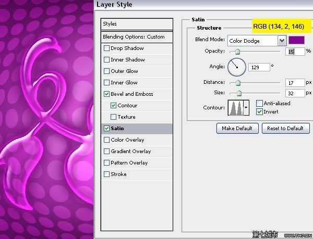This screenshot has height=239, width=313.
Task: Open the purple Satin color swatch
Action: 297,41
